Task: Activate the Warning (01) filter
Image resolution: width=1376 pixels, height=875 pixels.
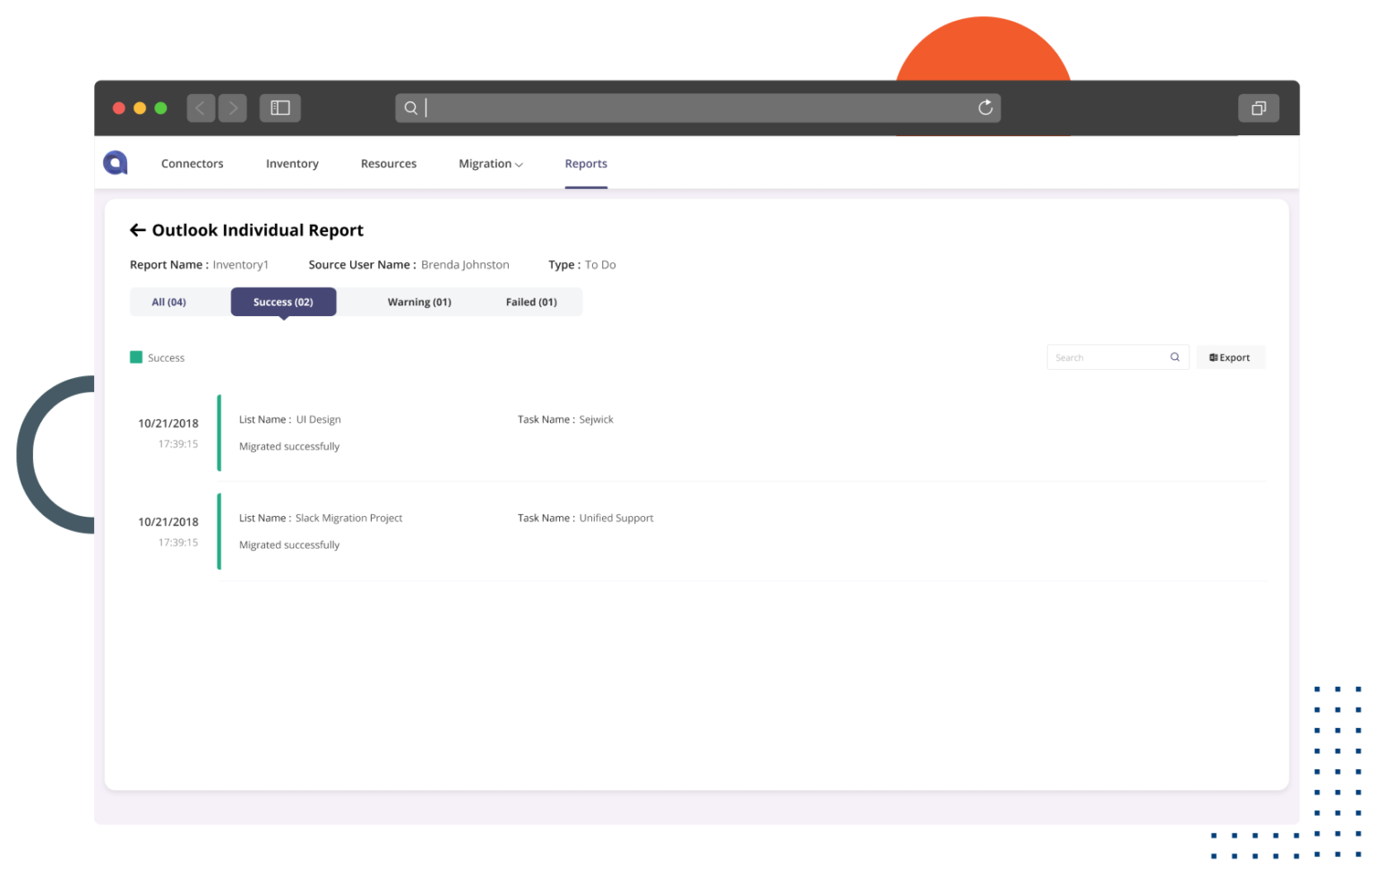Action: (x=418, y=302)
